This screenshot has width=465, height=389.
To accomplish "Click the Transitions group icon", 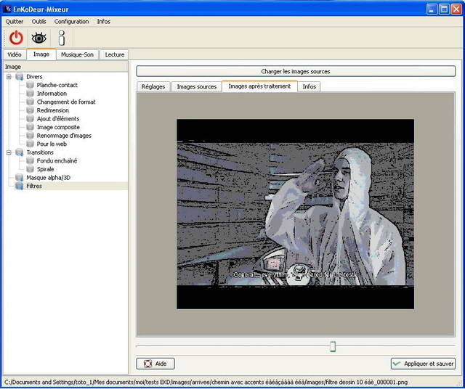I will [20, 152].
